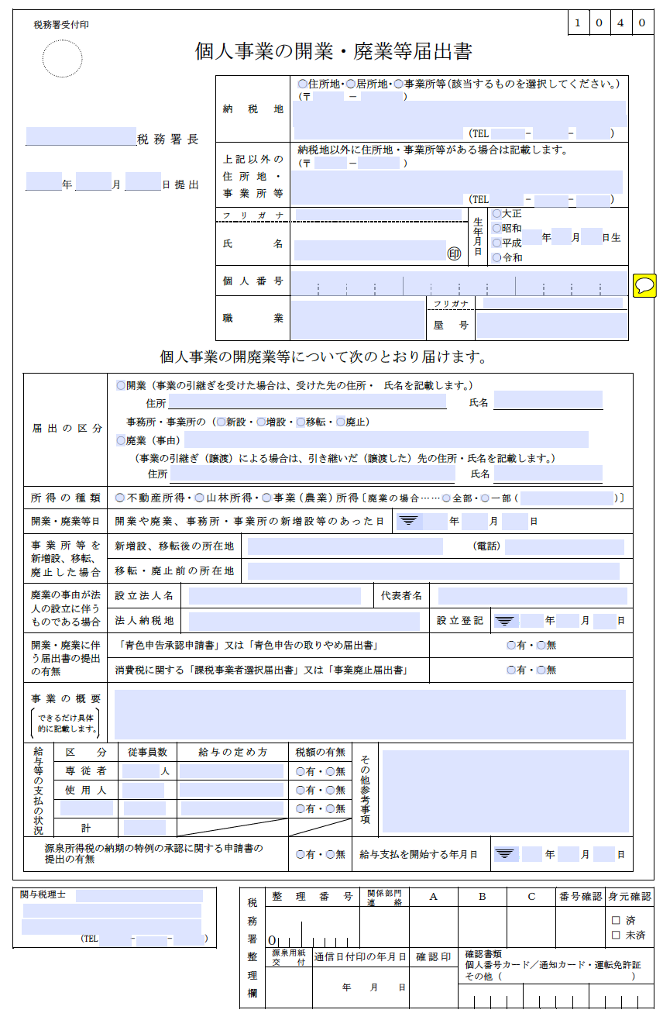Select 不動産所得 income type
The height and width of the screenshot is (1020, 663).
click(x=120, y=497)
